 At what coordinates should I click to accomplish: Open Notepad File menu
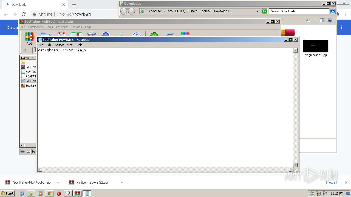[41, 45]
